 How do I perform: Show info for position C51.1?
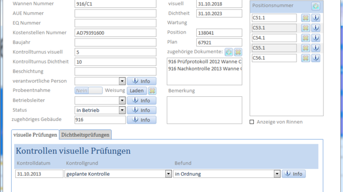coord(316,18)
